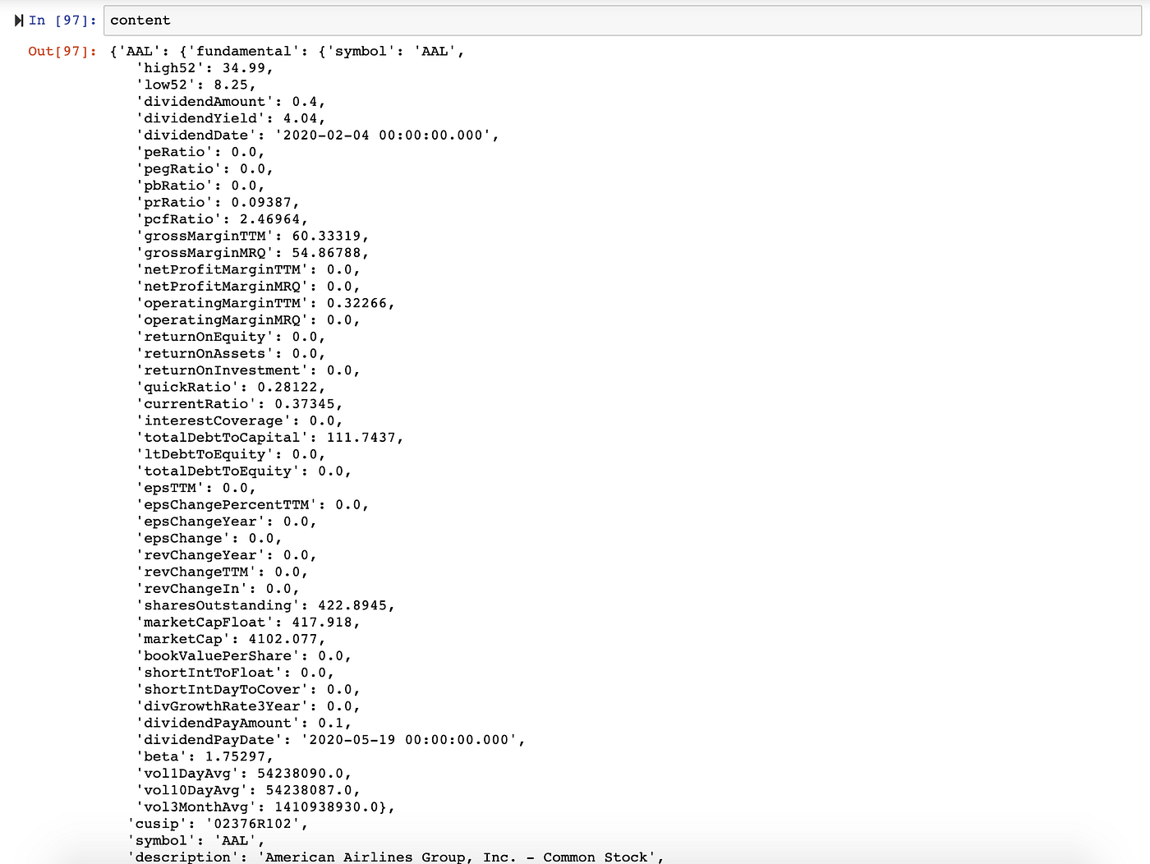The image size is (1150, 864).
Task: Click the run-cell arrow icon beside In [97]
Action: click(x=18, y=20)
